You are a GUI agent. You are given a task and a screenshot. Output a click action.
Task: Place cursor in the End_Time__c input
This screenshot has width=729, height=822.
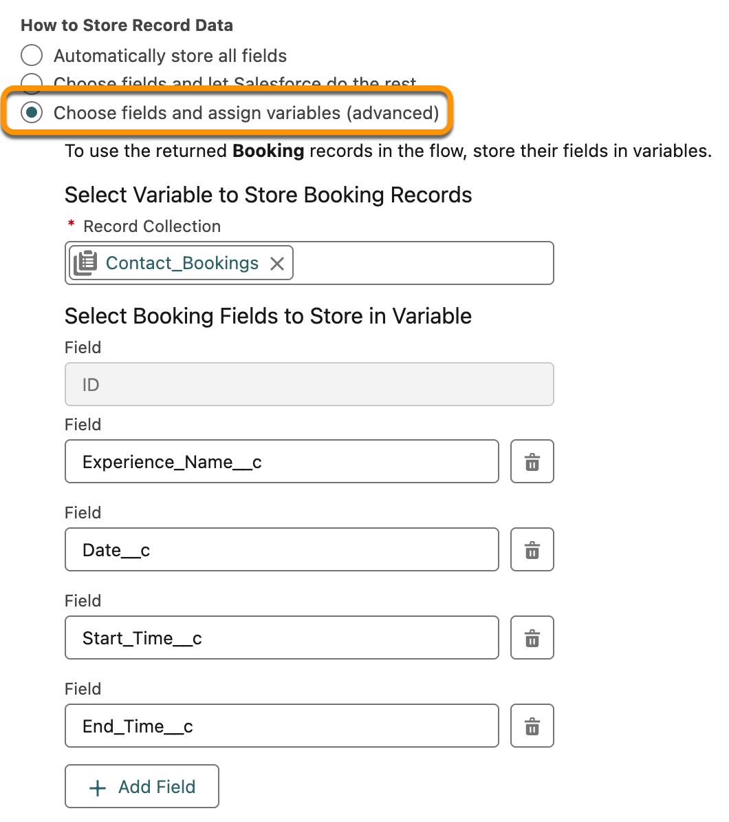point(282,726)
